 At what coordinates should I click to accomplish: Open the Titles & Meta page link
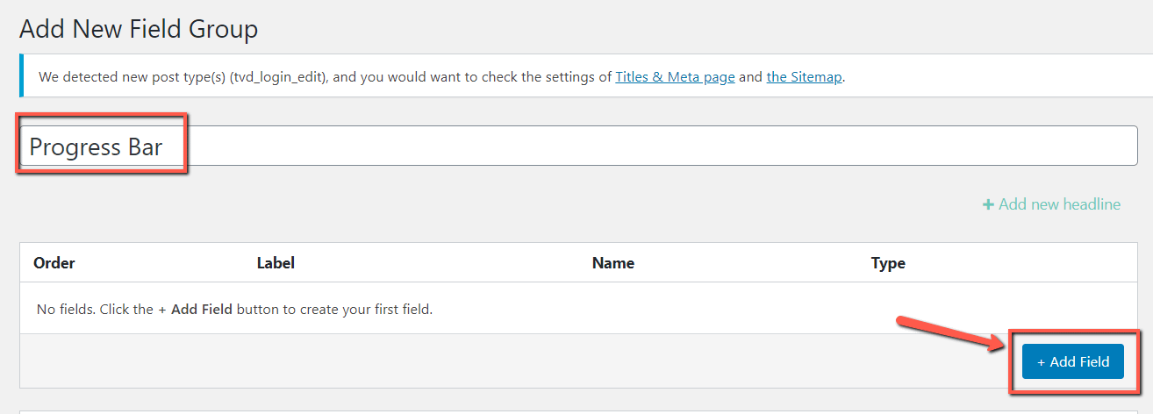coord(675,77)
